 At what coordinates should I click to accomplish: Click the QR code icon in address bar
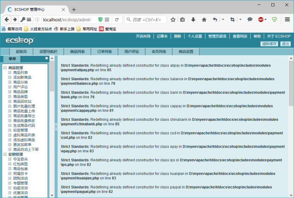[x=107, y=20]
